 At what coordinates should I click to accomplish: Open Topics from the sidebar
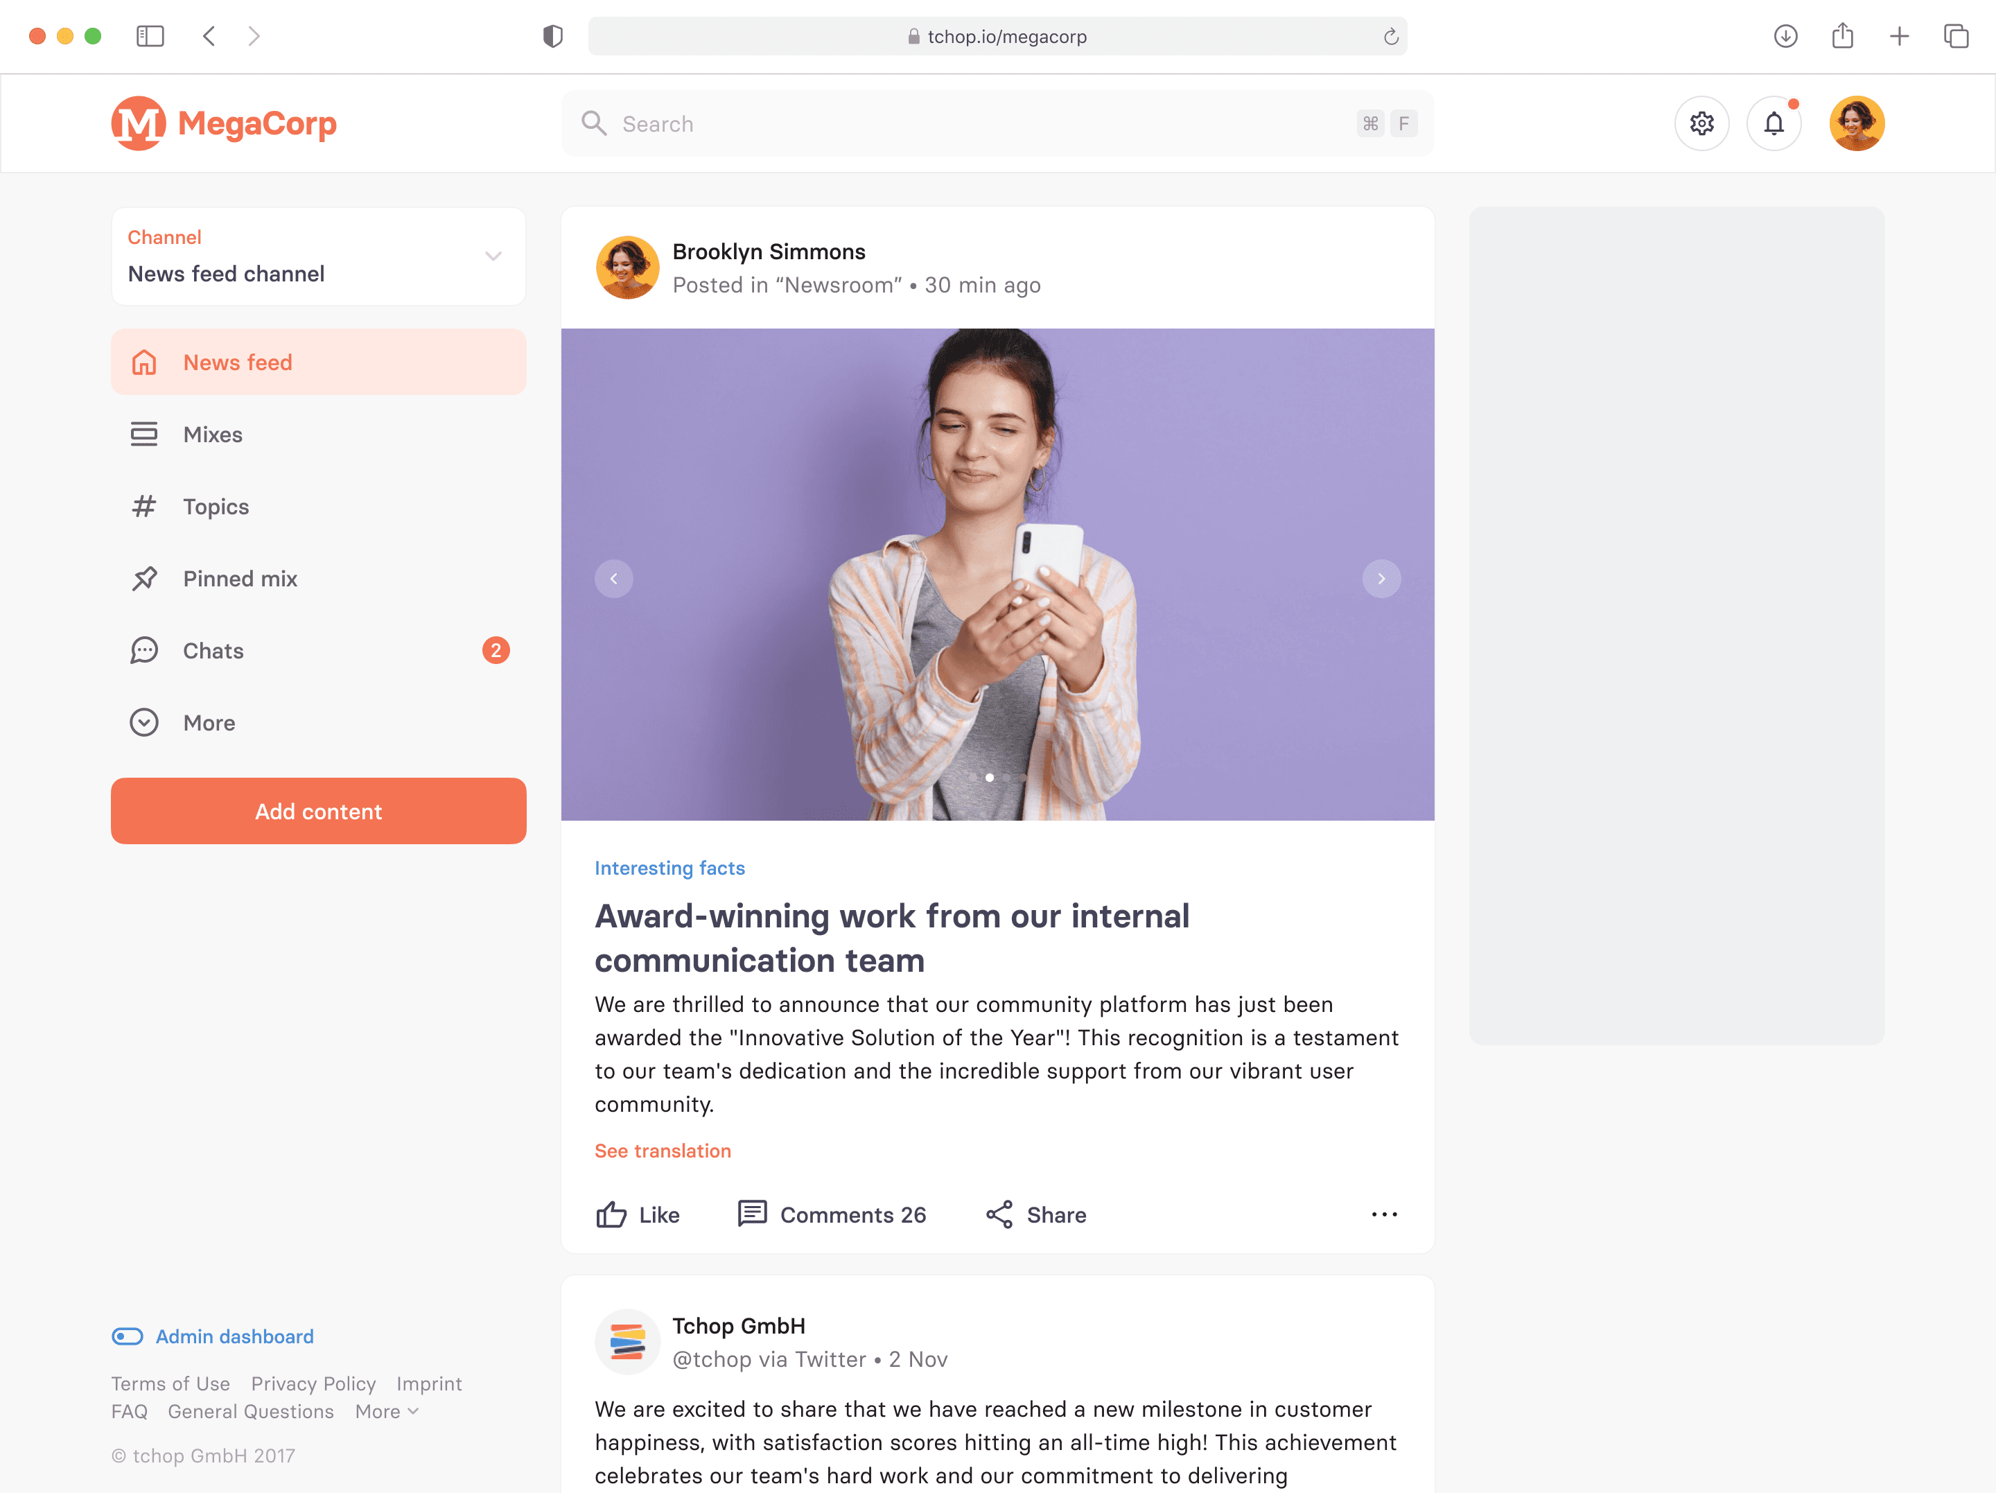click(x=215, y=507)
